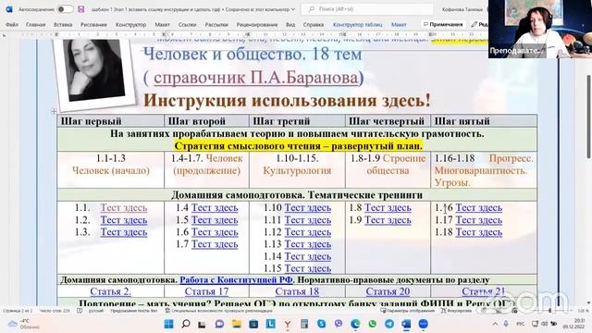Image resolution: width=592 pixels, height=333 pixels.
Task: Open the Статья 20 link
Action: click(388, 291)
